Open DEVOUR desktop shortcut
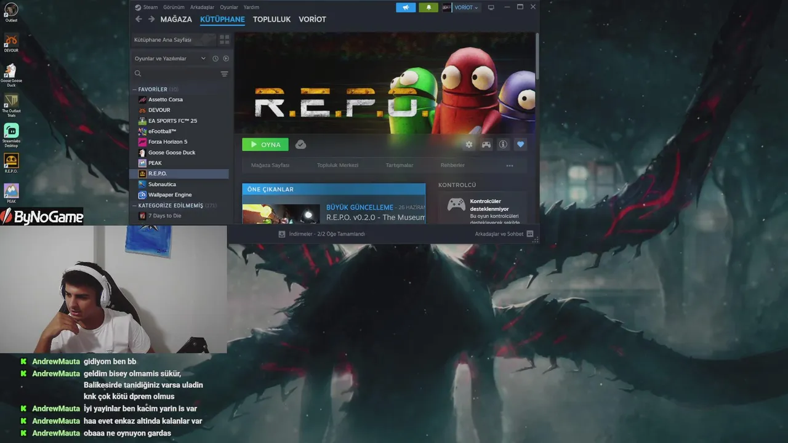788x443 pixels. 11,42
